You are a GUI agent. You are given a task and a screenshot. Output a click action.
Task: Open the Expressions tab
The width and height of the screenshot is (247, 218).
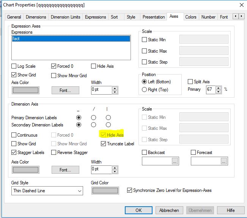[96, 17]
